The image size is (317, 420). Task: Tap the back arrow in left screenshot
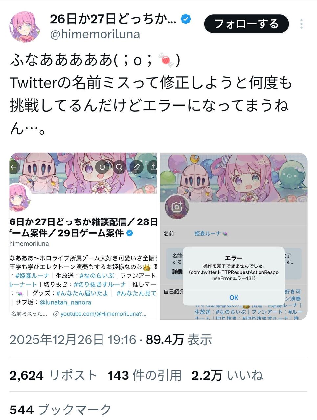(x=13, y=167)
